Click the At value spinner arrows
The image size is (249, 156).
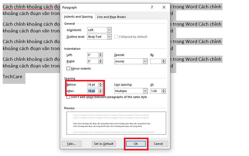pos(164,91)
